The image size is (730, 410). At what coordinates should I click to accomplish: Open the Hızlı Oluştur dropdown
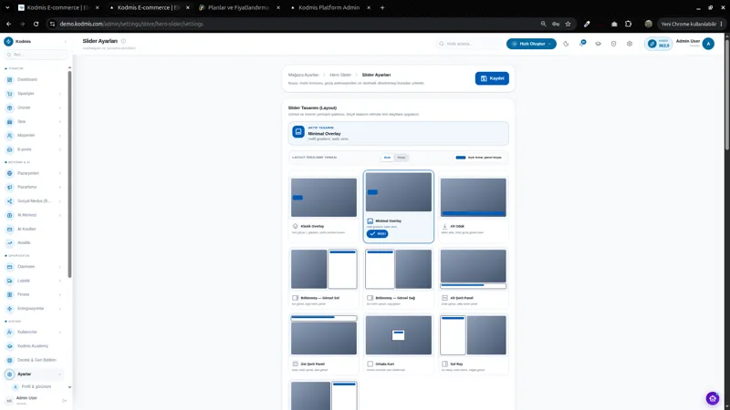coord(531,44)
